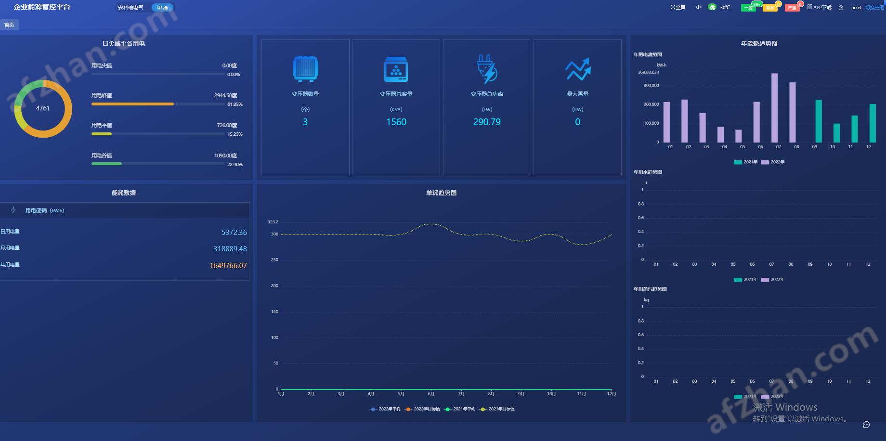Click the teal bar at month 09
The width and height of the screenshot is (886, 441).
[x=819, y=121]
